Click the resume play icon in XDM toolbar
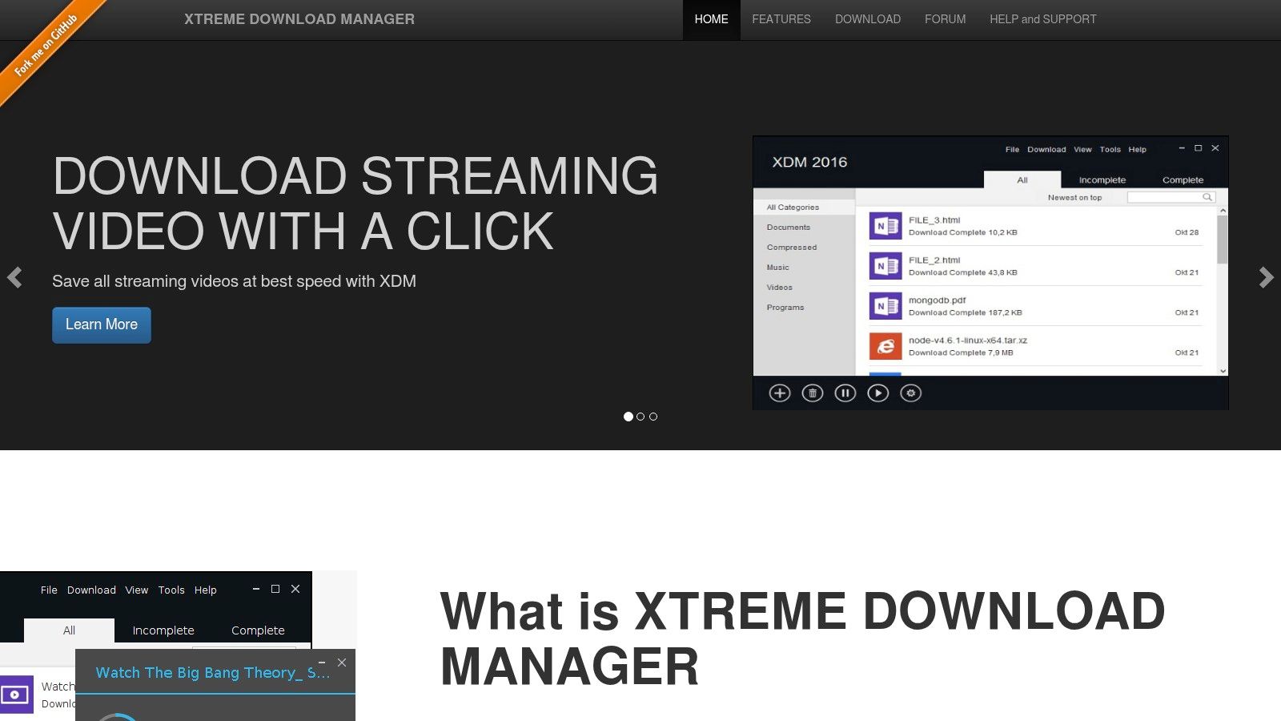1281x721 pixels. click(x=878, y=393)
